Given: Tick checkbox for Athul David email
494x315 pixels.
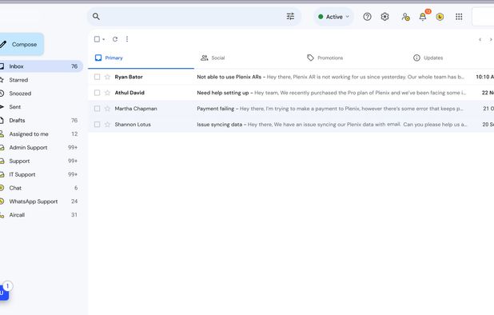Looking at the screenshot, I should 97,93.
